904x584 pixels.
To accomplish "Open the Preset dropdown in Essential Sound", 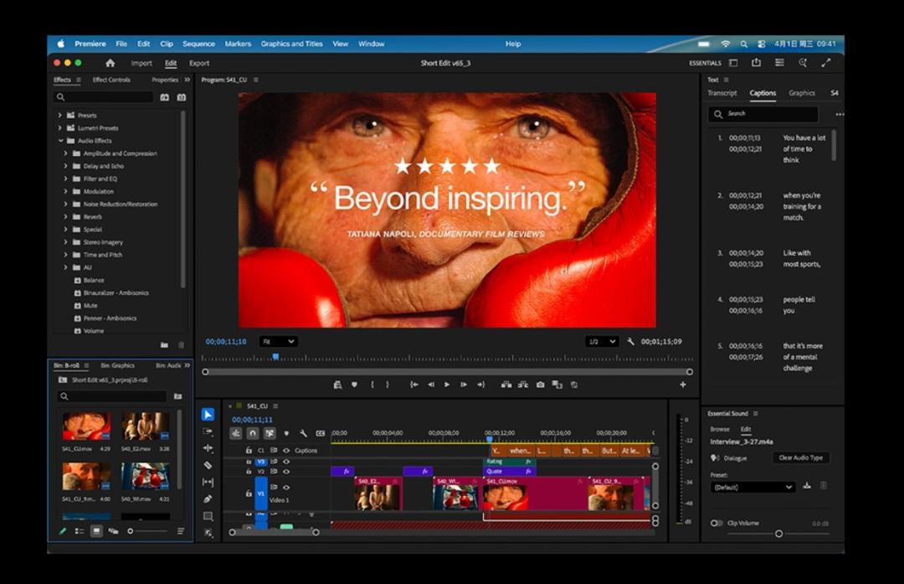I will (752, 487).
